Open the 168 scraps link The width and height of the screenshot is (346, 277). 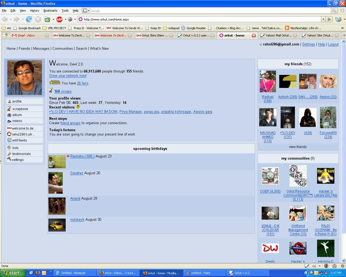[x=63, y=91]
